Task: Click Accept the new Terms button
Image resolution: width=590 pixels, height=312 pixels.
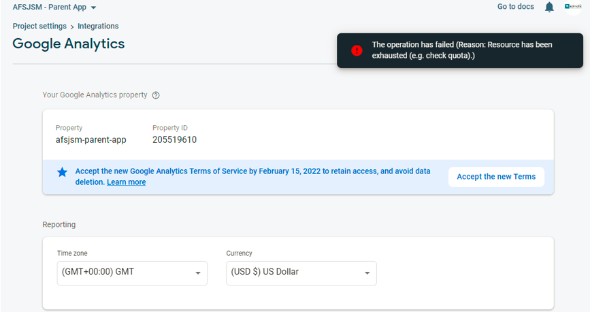Action: pos(496,177)
